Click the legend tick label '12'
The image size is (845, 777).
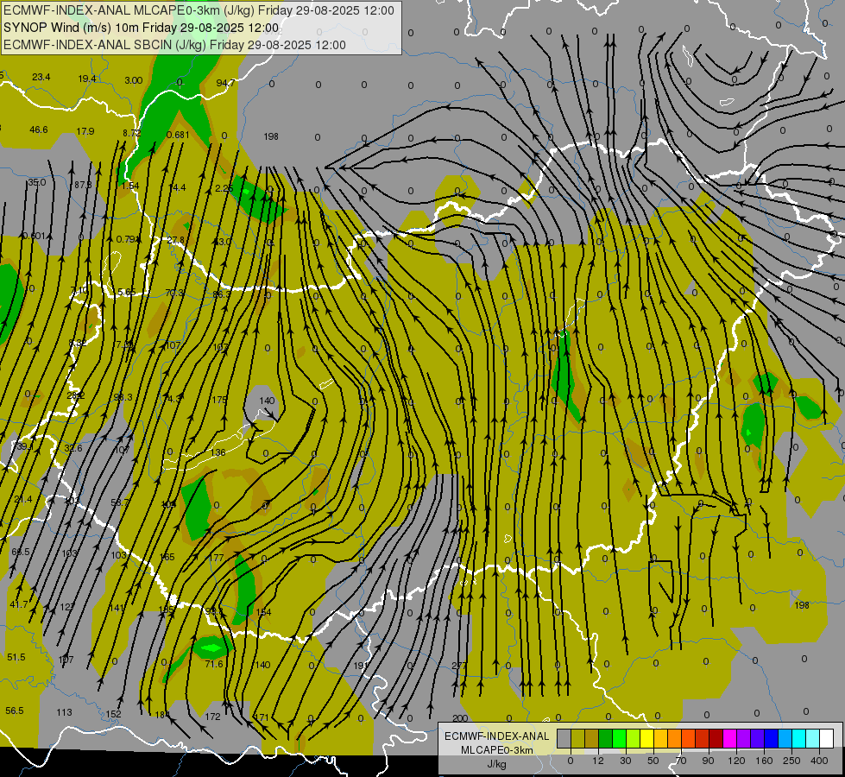click(598, 761)
